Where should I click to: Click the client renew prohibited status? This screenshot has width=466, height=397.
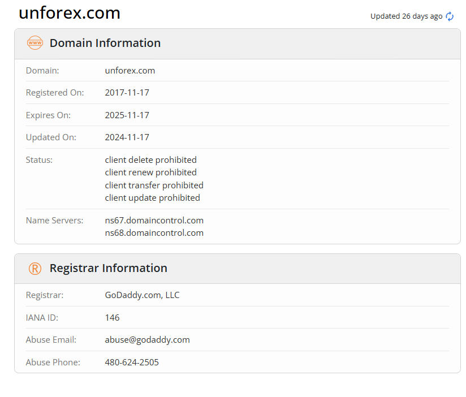tap(151, 172)
